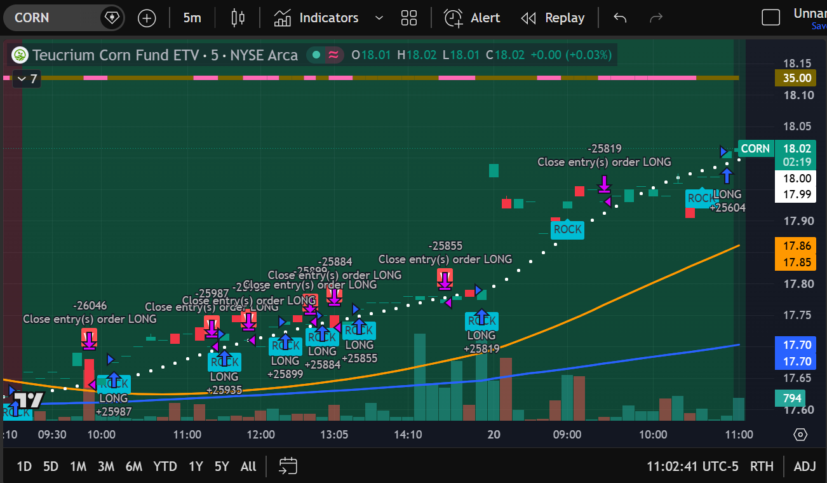Click the red marker under -26046 close order
Image resolution: width=827 pixels, height=483 pixels.
pos(89,338)
